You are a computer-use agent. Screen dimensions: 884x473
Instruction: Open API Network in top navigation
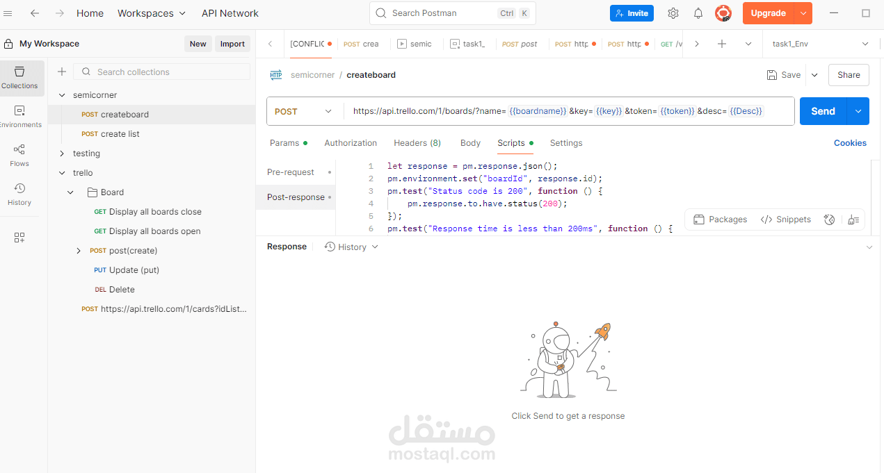tap(230, 13)
